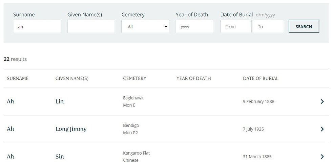Viewport: 332px width, 163px height.
Task: Open the Ah Sin record chevron arrow
Action: (x=322, y=157)
